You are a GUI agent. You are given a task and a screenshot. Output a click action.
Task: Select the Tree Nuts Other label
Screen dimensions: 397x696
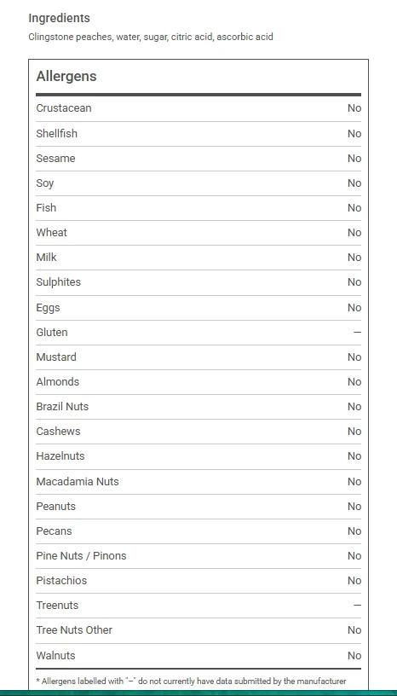[x=74, y=629]
